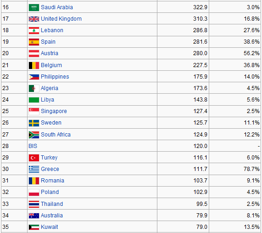Viewport: 262px width, 233px height.
Task: Open the Singapore link
Action: pos(54,111)
